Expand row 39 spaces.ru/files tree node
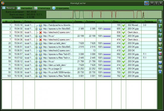 (x=36, y=54)
